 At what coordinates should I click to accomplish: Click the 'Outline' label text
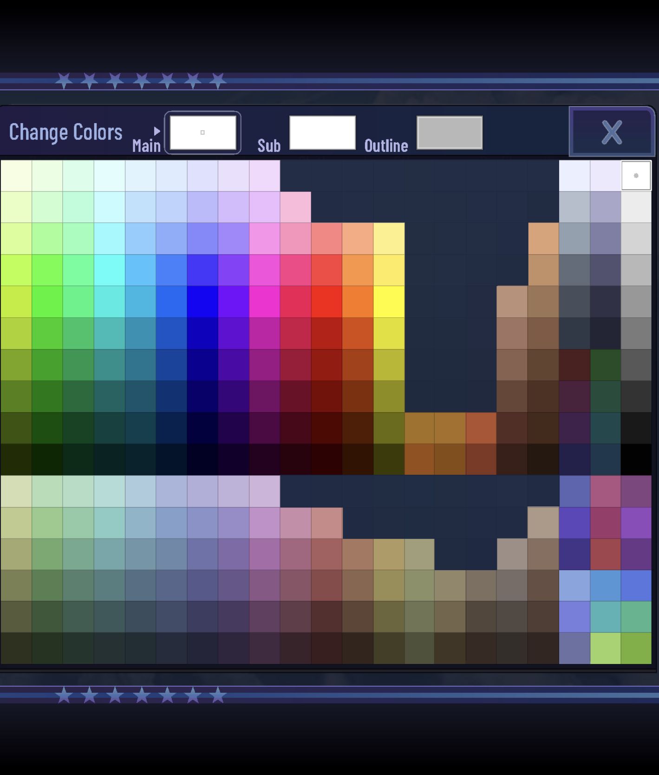386,146
